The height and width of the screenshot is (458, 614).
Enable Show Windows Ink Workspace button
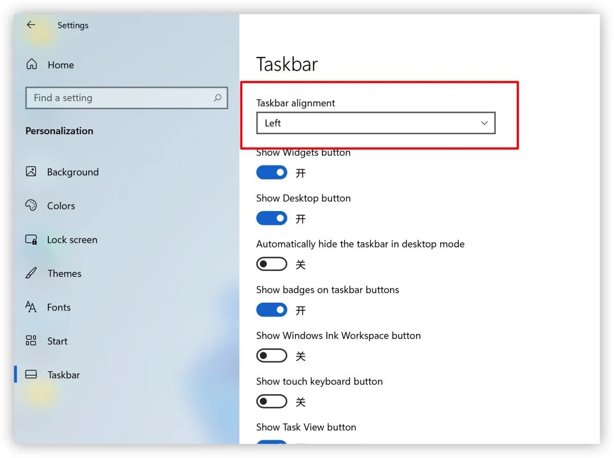point(272,355)
